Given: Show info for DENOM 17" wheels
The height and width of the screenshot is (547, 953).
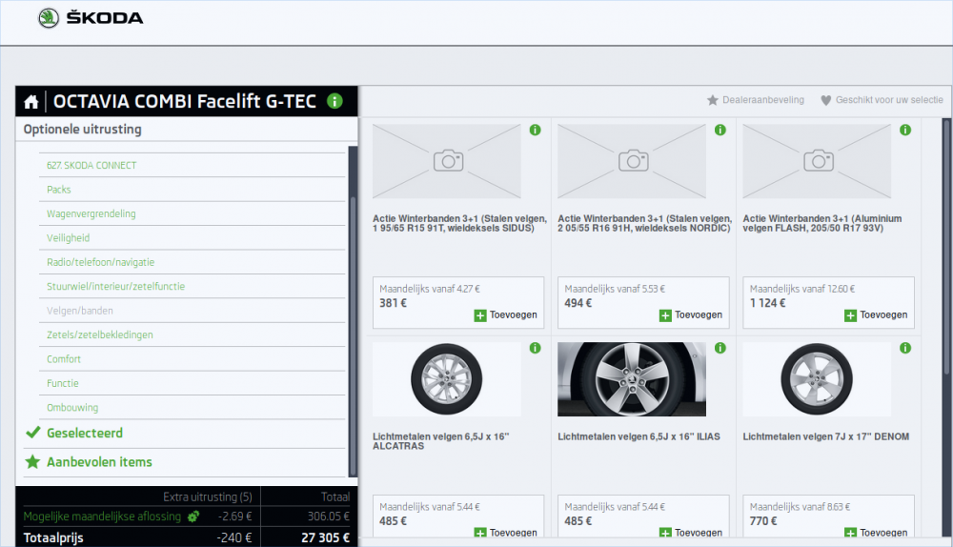Looking at the screenshot, I should pos(905,348).
